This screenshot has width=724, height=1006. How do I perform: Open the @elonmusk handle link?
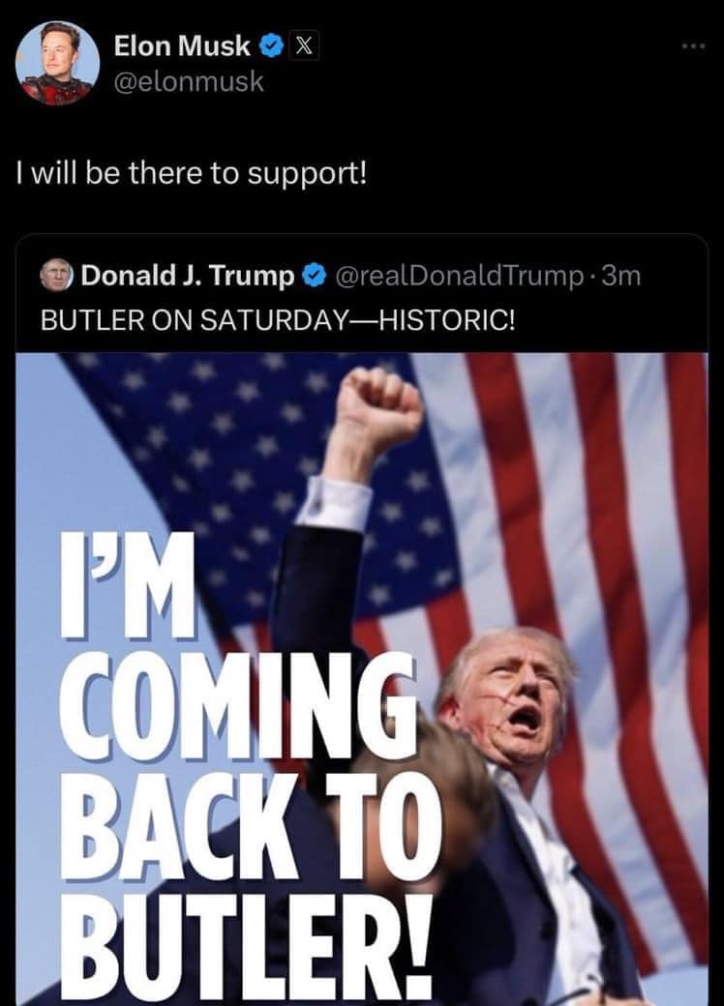tap(189, 82)
